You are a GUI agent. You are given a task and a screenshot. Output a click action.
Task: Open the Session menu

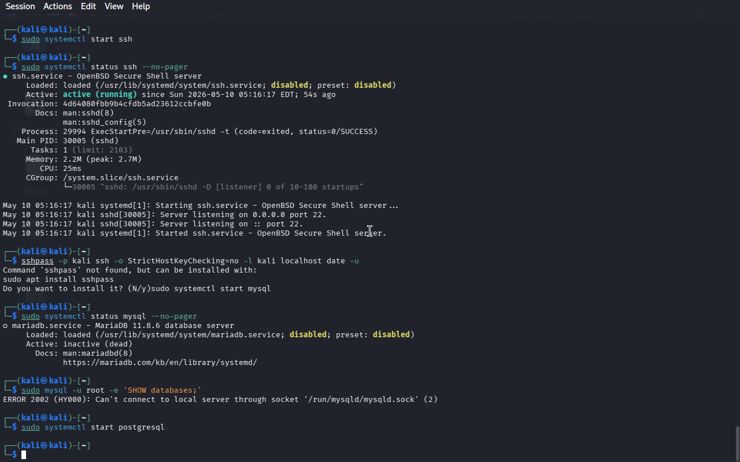point(20,6)
